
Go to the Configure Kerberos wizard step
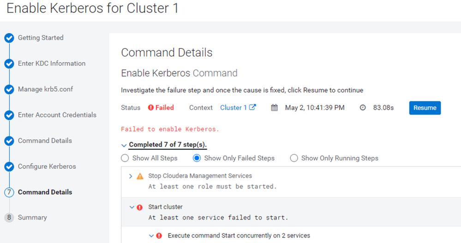click(x=47, y=166)
